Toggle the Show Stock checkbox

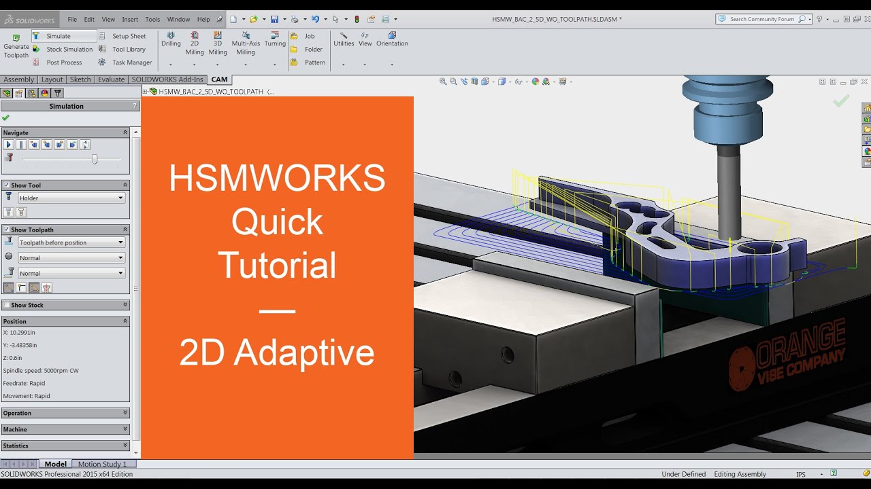click(7, 305)
